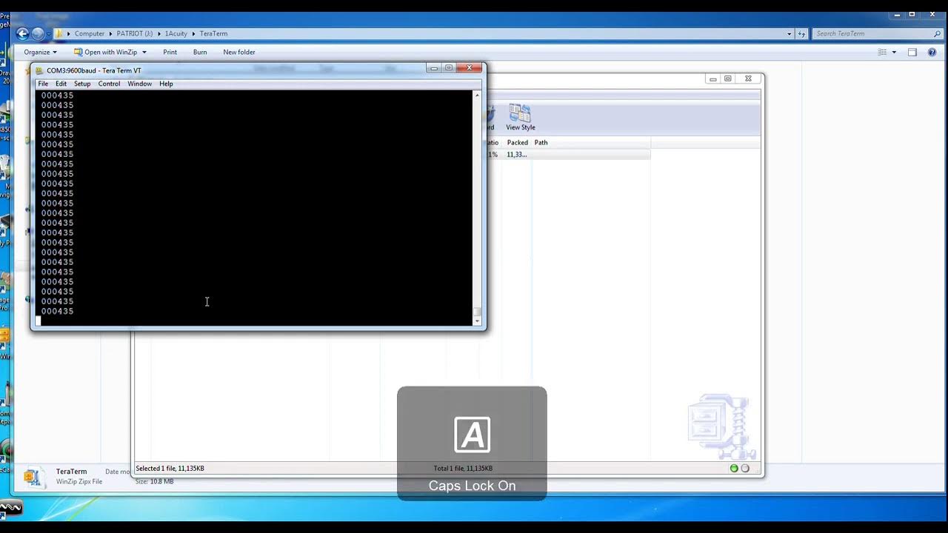Click the Tera Term title bar icon
Viewport: 948px width, 533px height.
pos(39,70)
